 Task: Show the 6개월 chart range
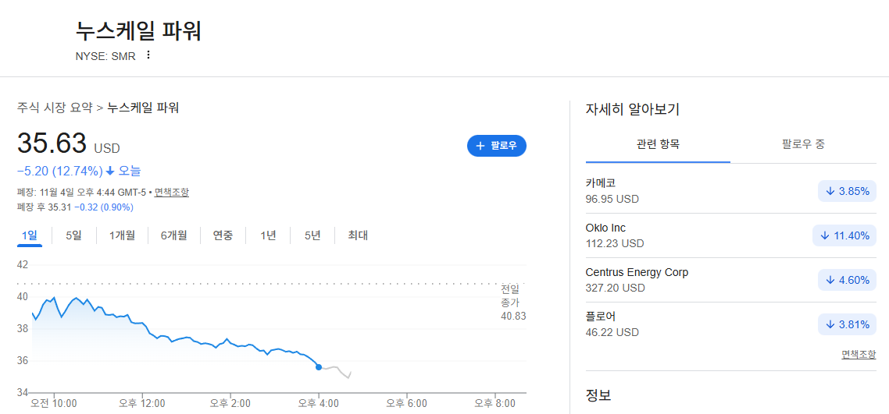(x=173, y=235)
